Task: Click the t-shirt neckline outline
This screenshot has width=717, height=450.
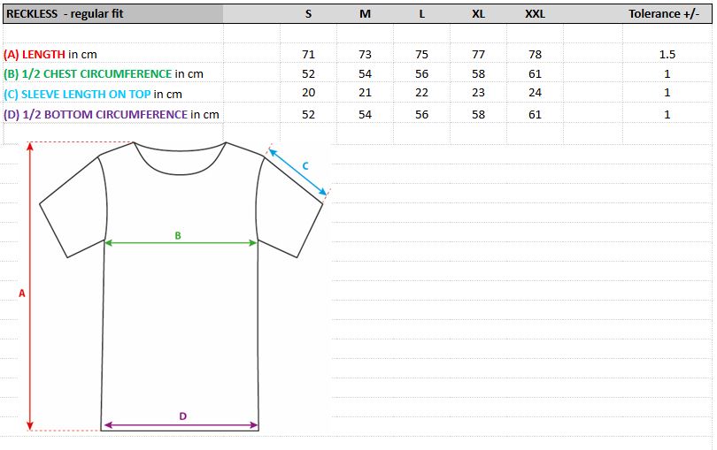Action: [x=180, y=160]
